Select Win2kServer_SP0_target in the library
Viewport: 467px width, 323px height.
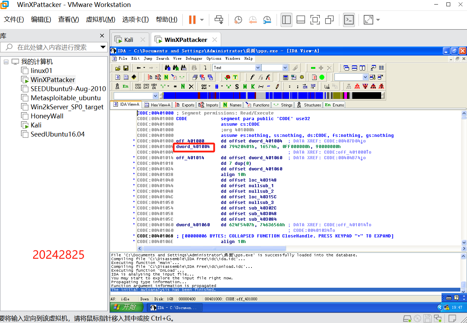(x=67, y=107)
